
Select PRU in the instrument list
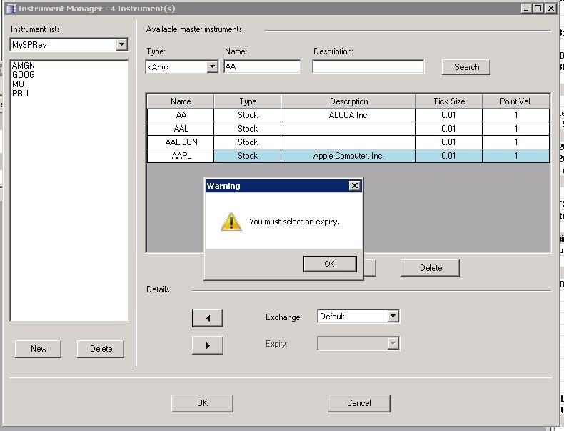pyautogui.click(x=20, y=94)
